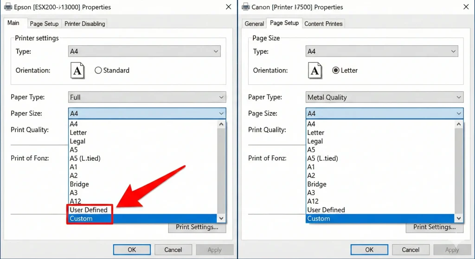Choose A3 in the Canon Page Size list
475x259 pixels.
(380, 193)
